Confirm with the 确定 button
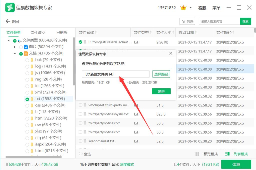This screenshot has height=170, width=256. [161, 91]
